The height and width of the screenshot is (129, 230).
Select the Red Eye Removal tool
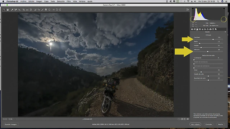[39, 10]
